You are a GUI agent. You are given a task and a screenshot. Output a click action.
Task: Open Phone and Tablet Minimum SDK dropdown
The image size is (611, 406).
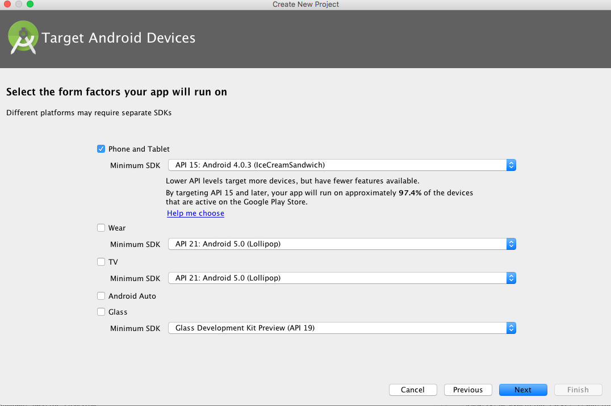pyautogui.click(x=341, y=165)
